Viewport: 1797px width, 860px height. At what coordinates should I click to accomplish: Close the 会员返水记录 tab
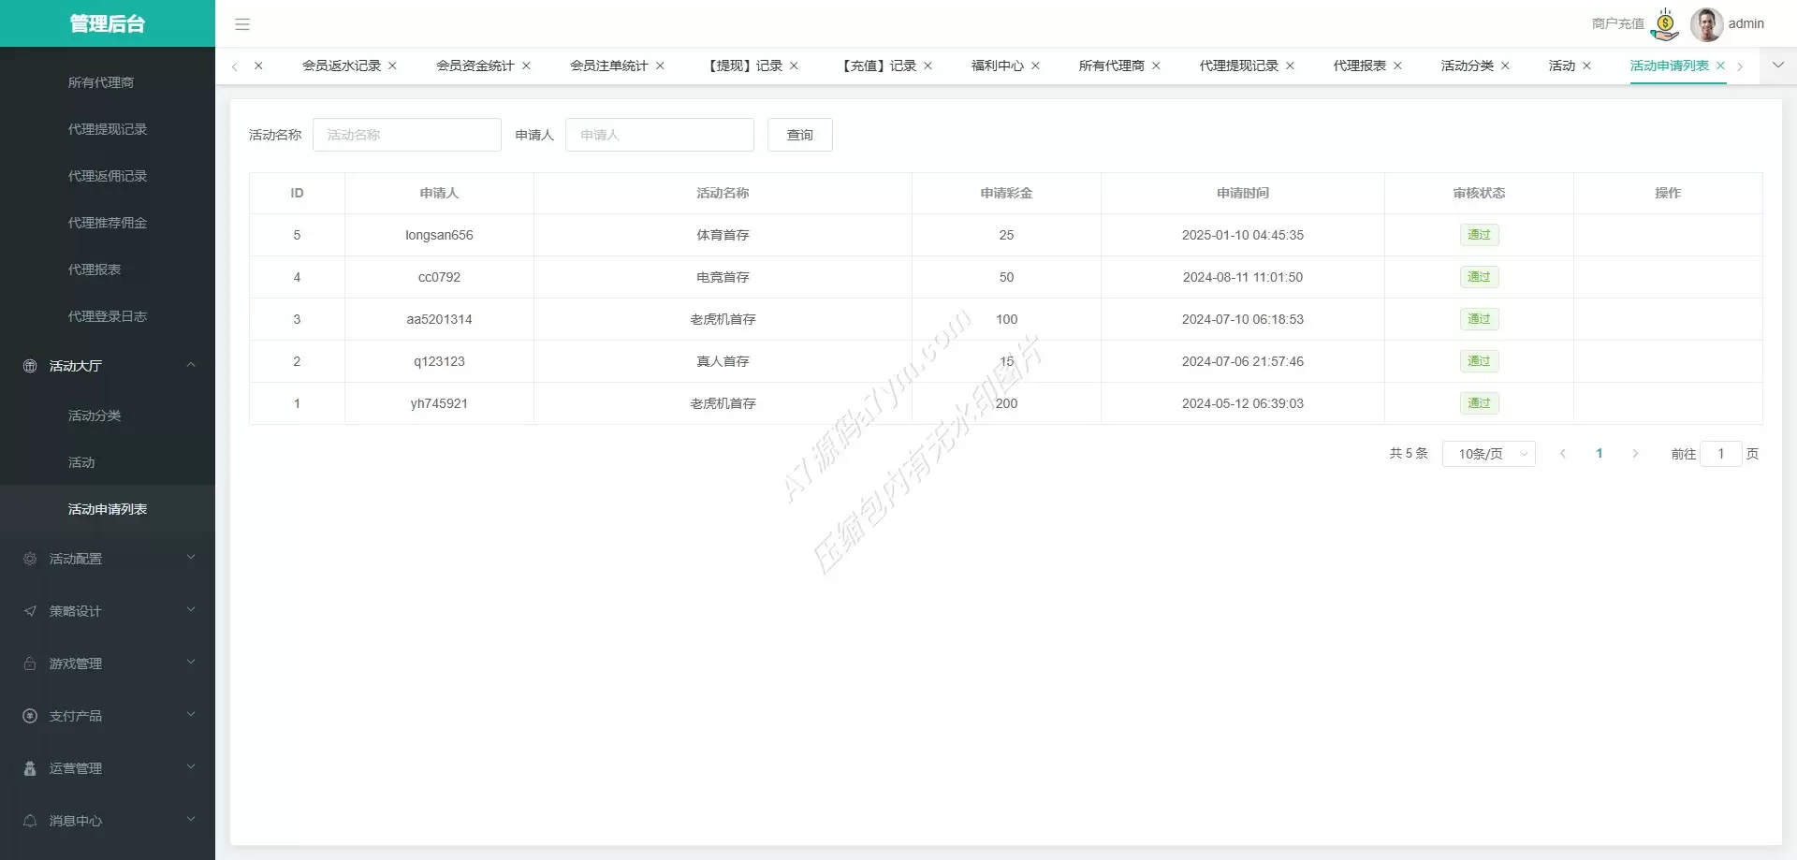point(392,66)
